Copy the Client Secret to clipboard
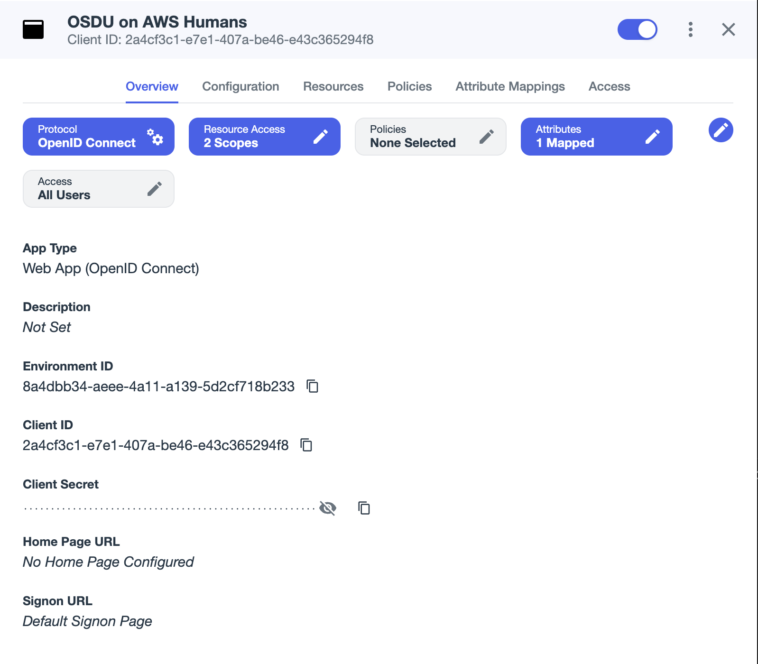 point(364,508)
